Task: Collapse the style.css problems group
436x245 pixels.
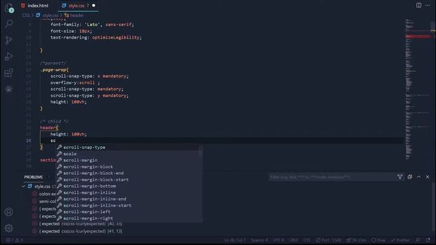Action: coord(24,186)
